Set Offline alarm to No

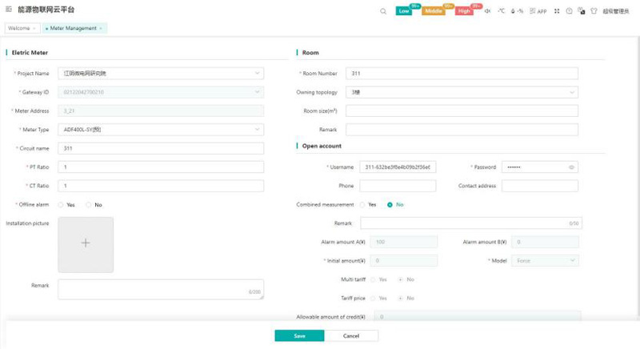(x=89, y=205)
